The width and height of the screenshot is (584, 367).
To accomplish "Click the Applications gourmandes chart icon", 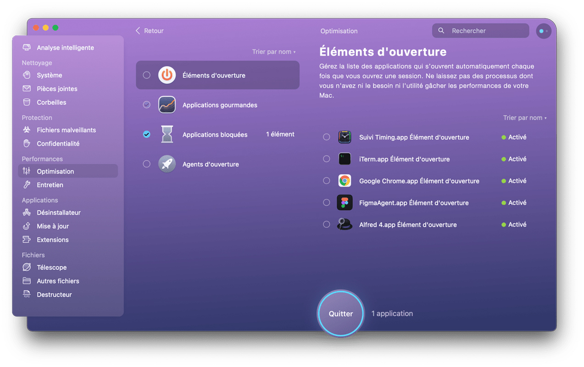I will point(167,105).
